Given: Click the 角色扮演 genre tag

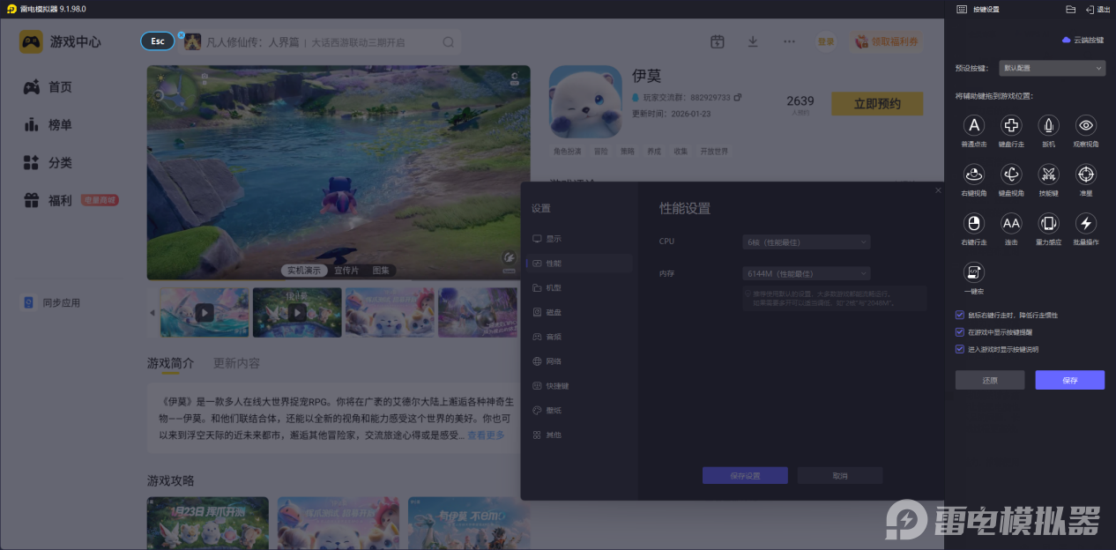Looking at the screenshot, I should coord(568,152).
